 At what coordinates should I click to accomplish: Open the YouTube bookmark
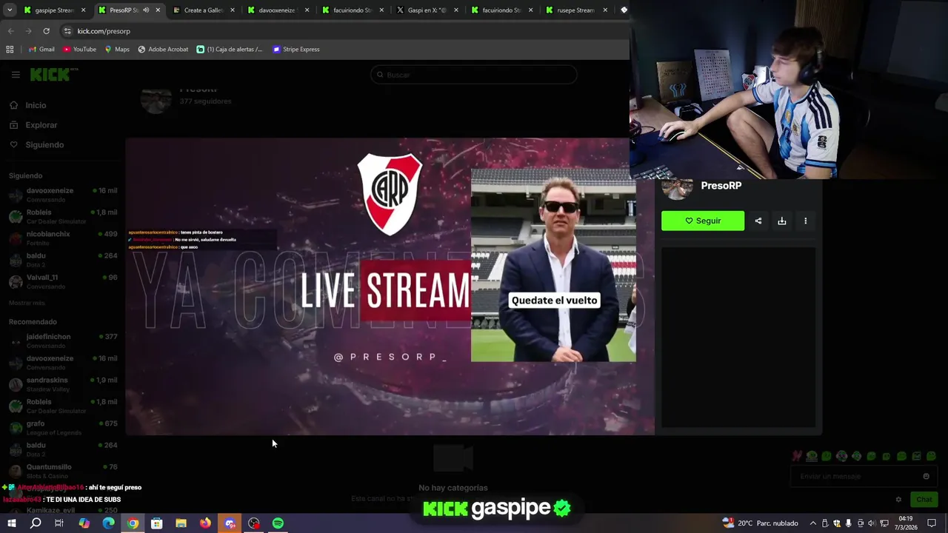(79, 50)
